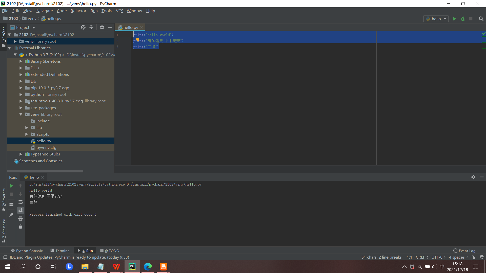Click the Project tree horizontal scrollbar
Viewport: 486px width, 273px height.
coord(45,171)
